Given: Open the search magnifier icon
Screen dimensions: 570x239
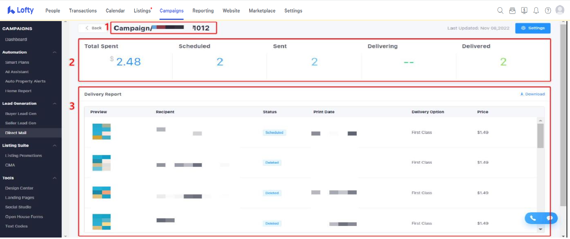Looking at the screenshot, I should (x=500, y=11).
